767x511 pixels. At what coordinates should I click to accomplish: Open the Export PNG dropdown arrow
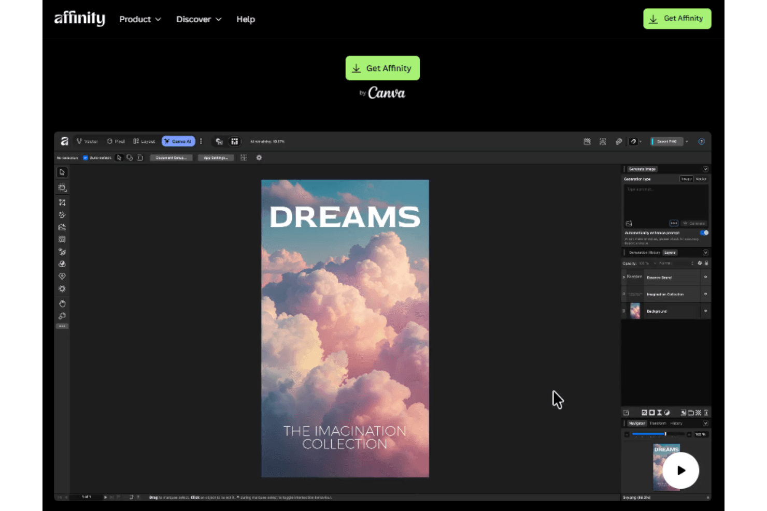687,141
